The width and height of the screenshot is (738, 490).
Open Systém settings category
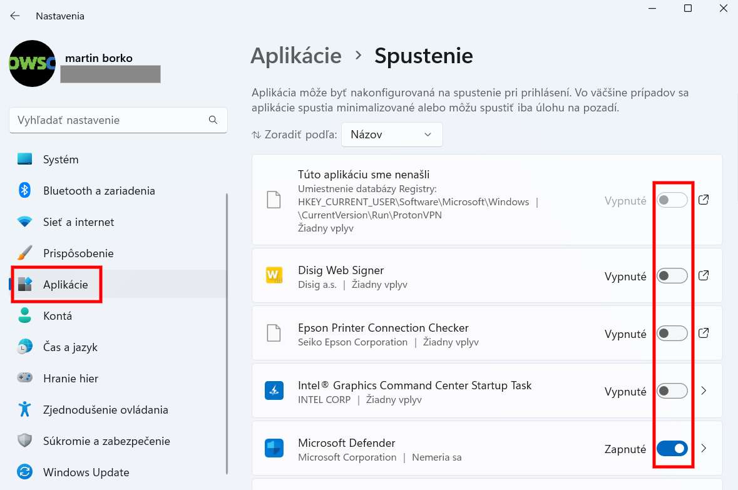click(x=118, y=160)
